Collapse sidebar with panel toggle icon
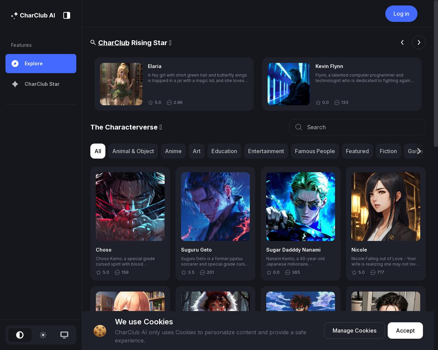This screenshot has height=350, width=438. click(x=67, y=15)
